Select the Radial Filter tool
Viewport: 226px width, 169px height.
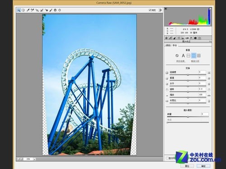click(x=60, y=10)
